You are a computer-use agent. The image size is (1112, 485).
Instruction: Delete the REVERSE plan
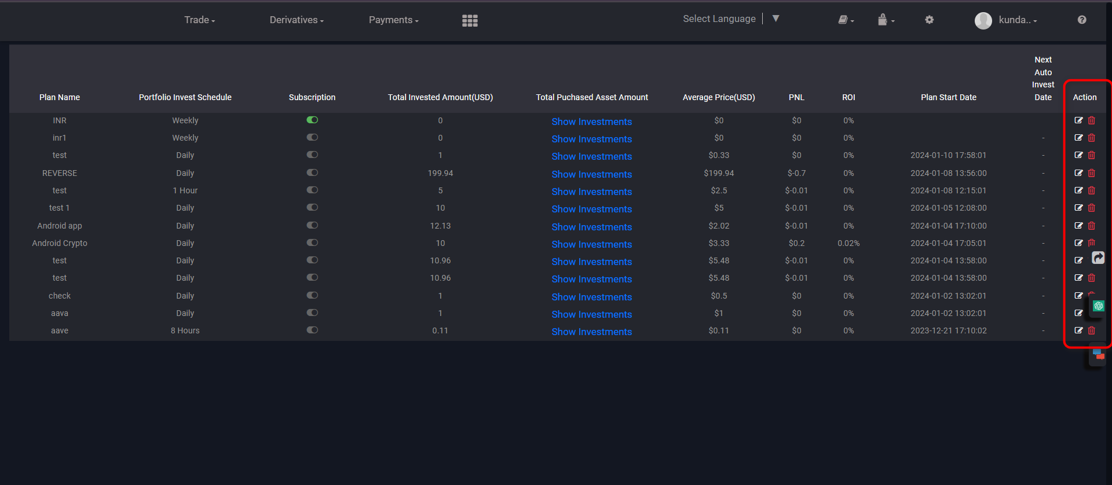(x=1092, y=173)
